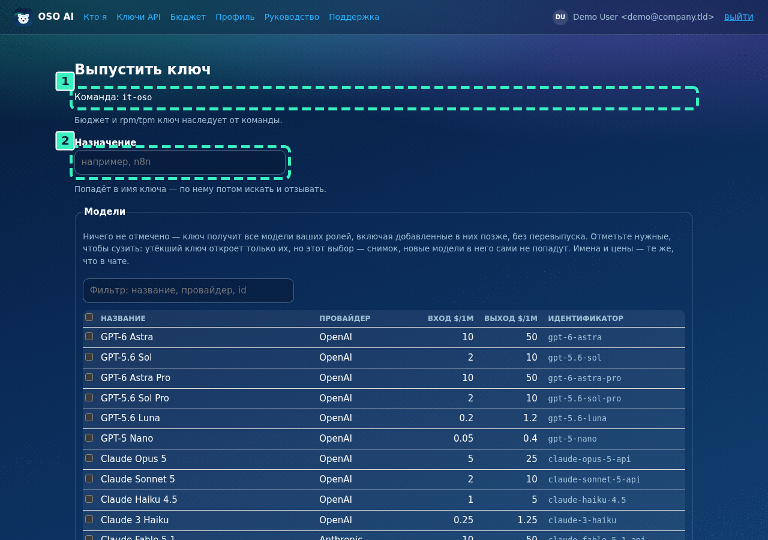Click the claude-opus-5-api identifier
768x540 pixels.
589,459
